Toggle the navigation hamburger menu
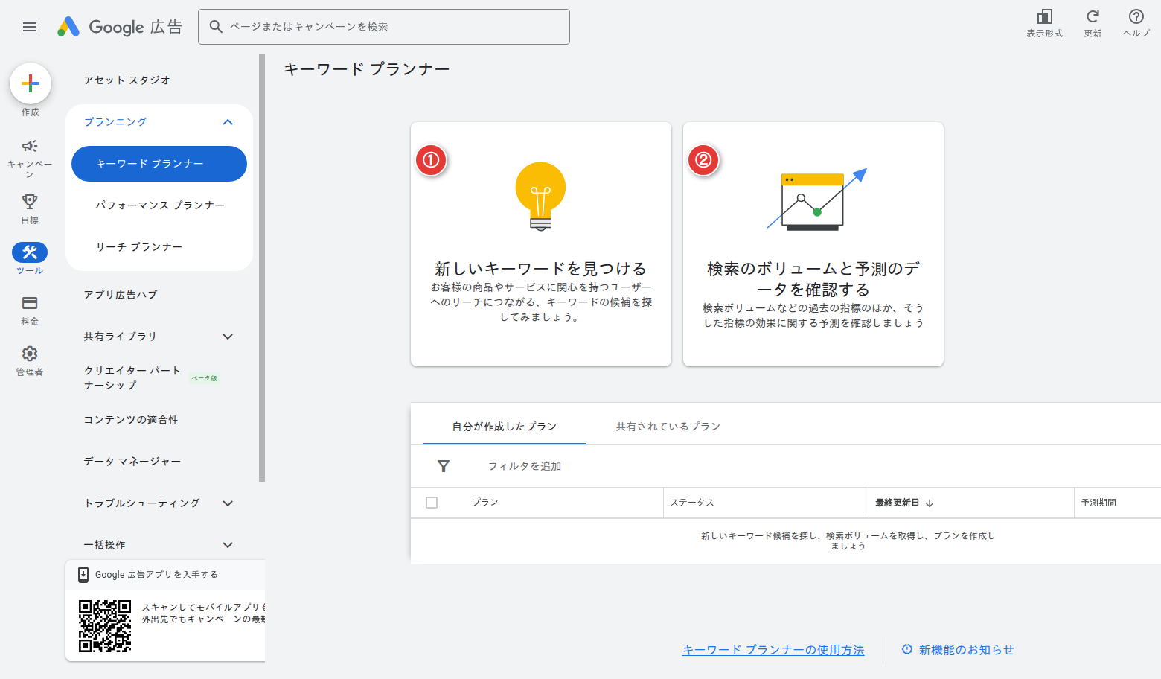 click(30, 27)
